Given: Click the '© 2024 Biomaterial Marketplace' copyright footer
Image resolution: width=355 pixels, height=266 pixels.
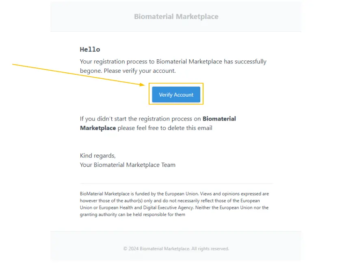Looking at the screenshot, I should tap(157, 249).
